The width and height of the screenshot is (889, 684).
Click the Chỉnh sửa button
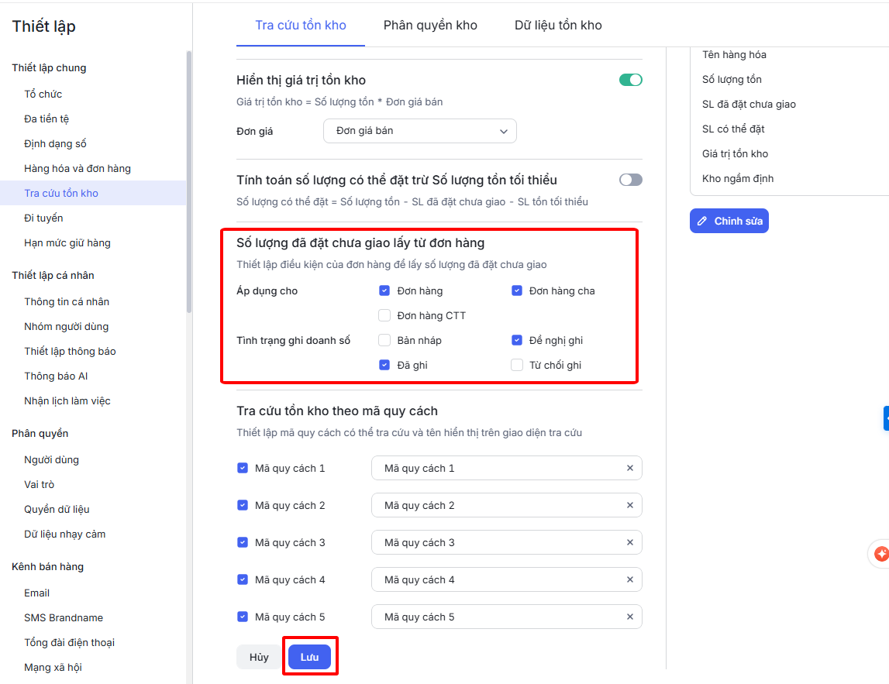click(x=729, y=221)
